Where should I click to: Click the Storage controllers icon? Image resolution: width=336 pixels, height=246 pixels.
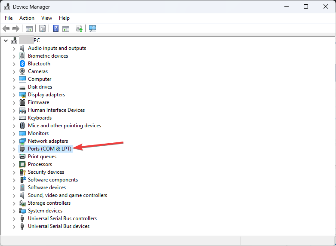[x=22, y=203]
